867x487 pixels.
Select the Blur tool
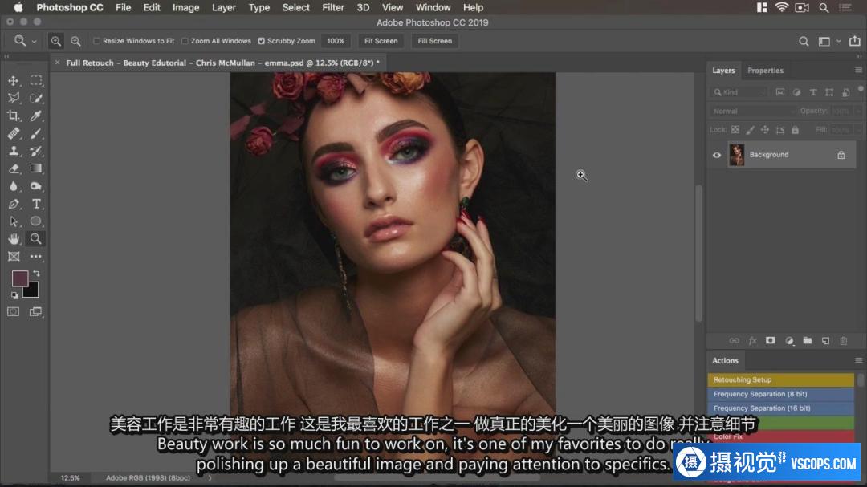point(14,186)
